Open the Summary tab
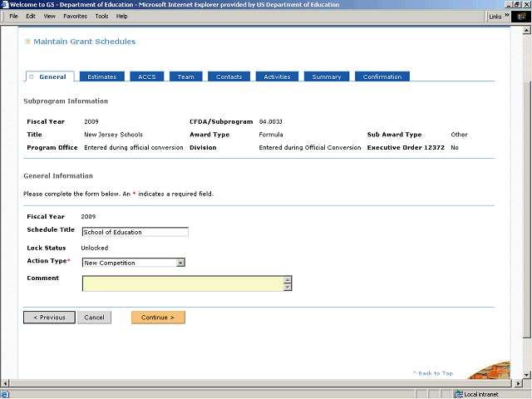532x399 pixels. (x=326, y=76)
